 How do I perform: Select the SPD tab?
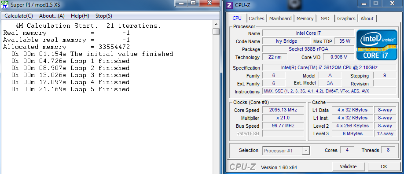(325, 19)
